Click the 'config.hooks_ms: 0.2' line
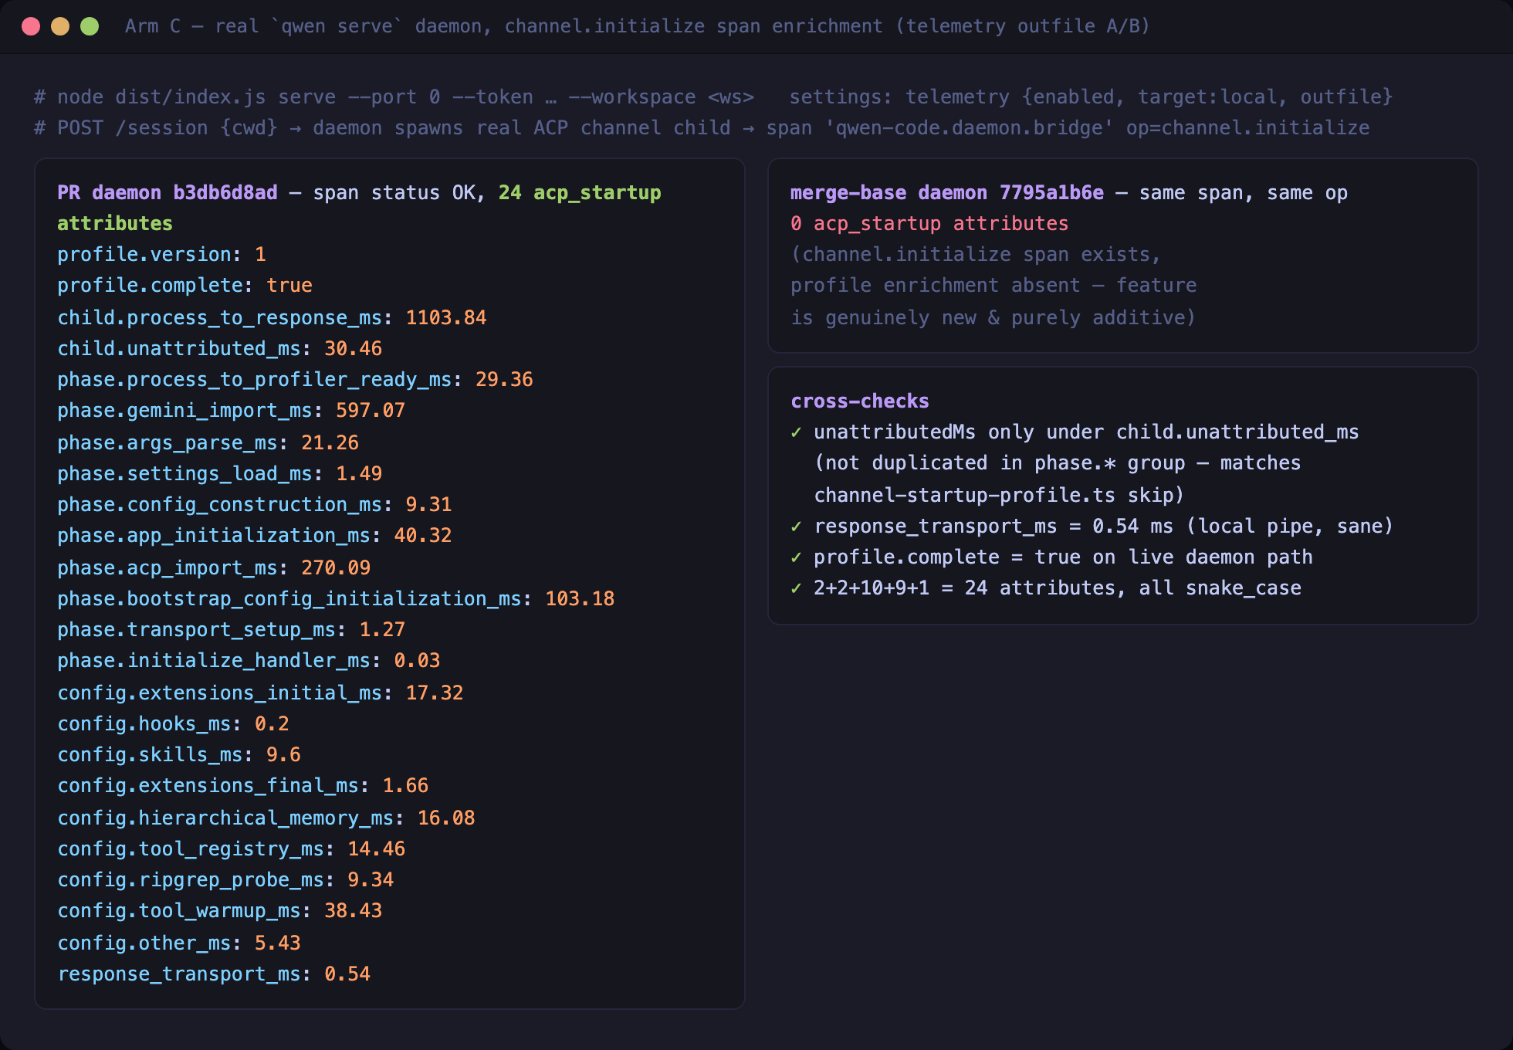The image size is (1513, 1050). 174,723
